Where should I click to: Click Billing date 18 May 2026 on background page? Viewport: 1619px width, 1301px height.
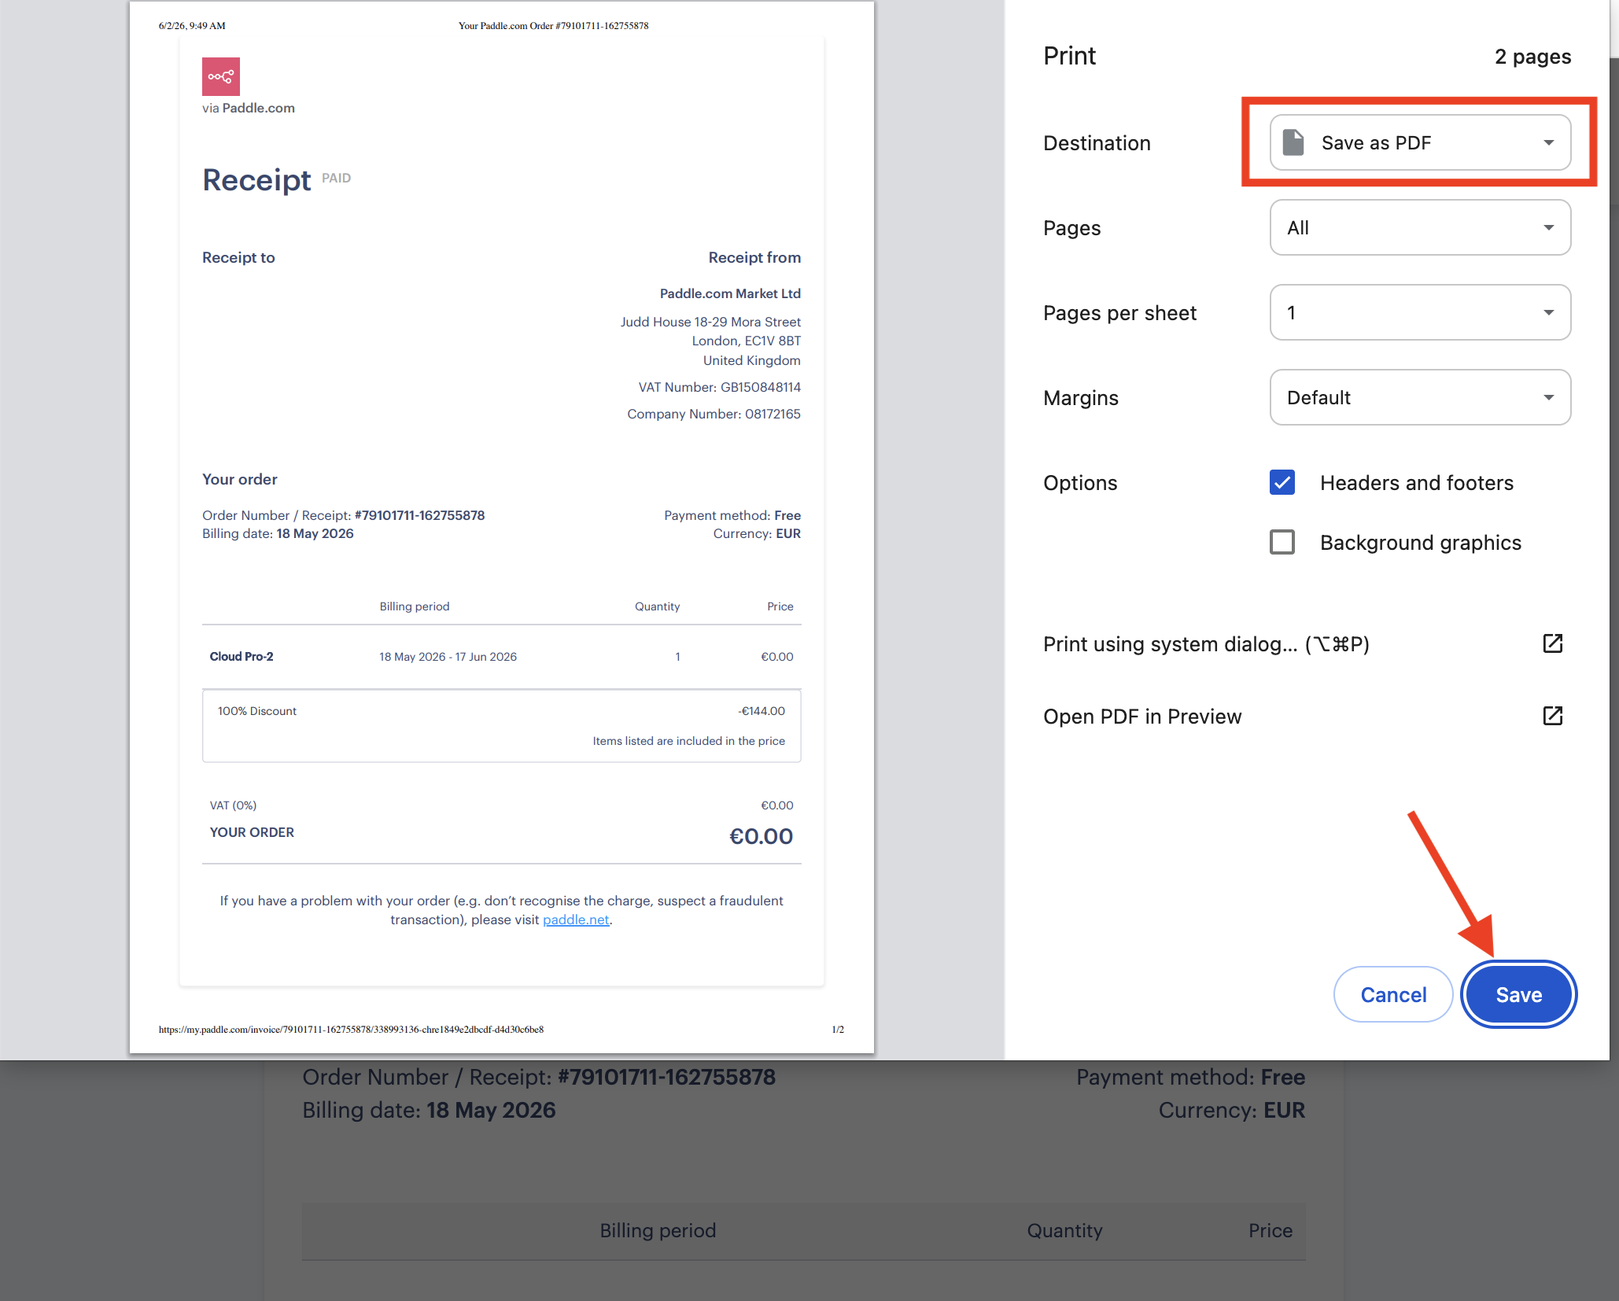429,1110
